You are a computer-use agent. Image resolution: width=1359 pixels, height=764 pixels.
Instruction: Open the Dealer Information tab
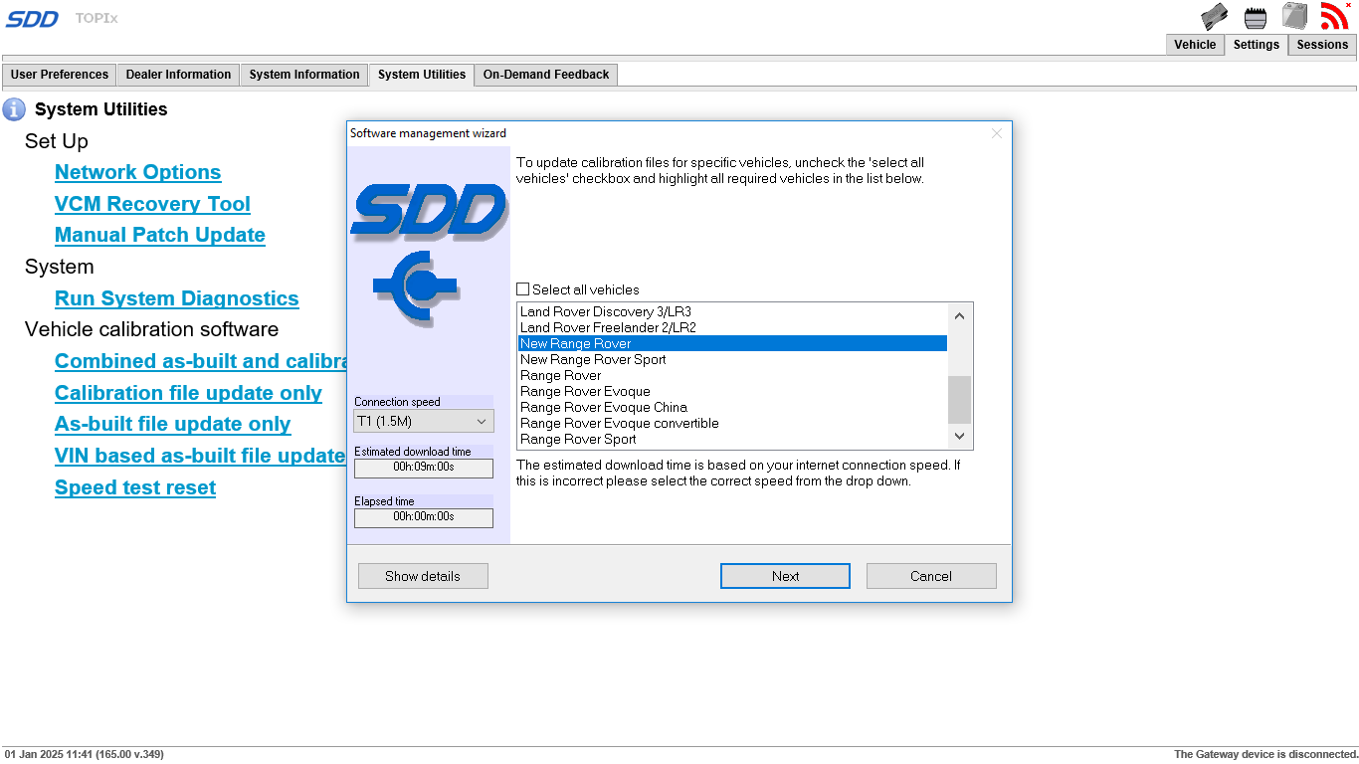178,75
